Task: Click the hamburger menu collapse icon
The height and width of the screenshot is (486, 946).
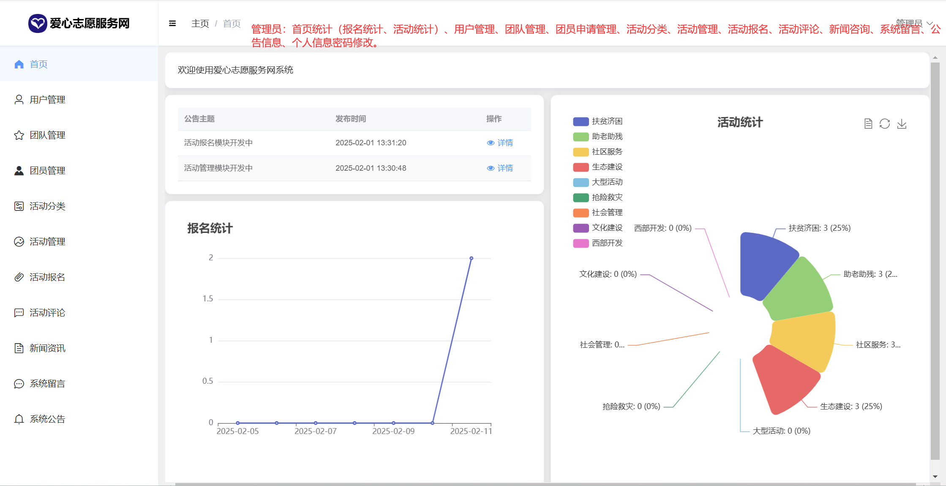Action: [172, 23]
